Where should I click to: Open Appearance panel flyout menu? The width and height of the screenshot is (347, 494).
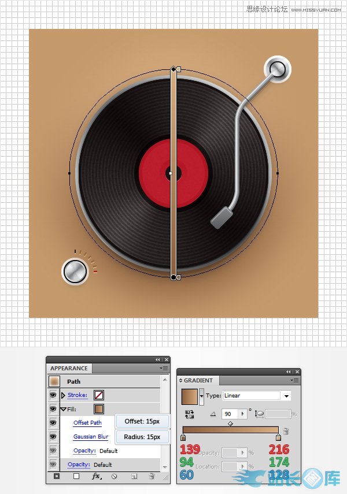click(164, 368)
